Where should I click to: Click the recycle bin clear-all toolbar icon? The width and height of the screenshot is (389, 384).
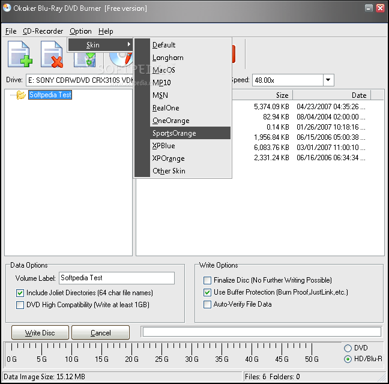(85, 59)
